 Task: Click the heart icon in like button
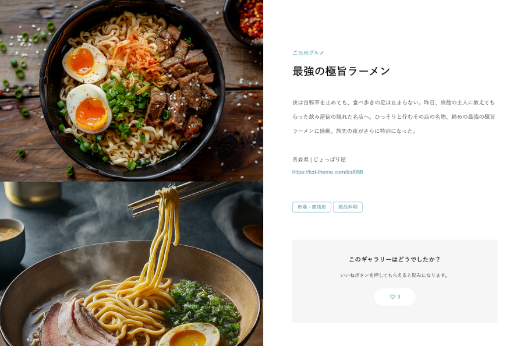pyautogui.click(x=392, y=296)
